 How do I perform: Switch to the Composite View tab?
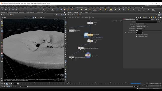(40, 13)
